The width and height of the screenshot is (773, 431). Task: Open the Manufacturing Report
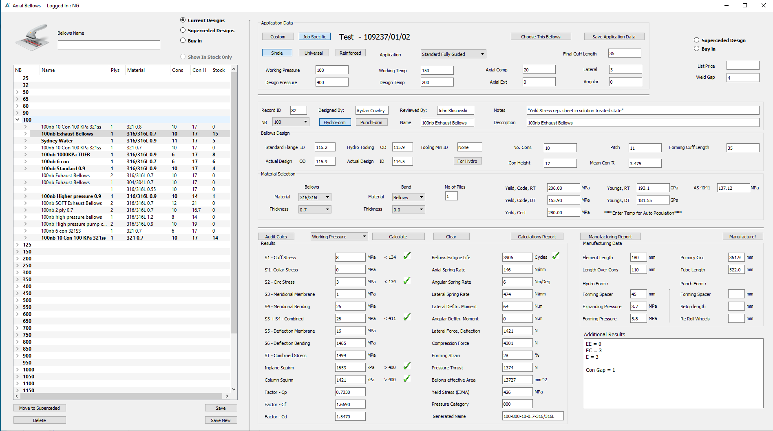pyautogui.click(x=610, y=236)
